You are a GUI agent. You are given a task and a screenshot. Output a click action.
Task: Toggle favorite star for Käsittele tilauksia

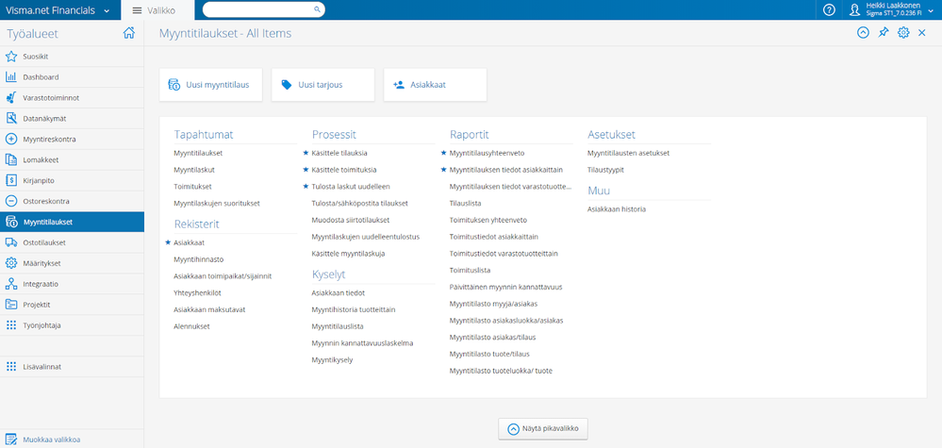click(x=306, y=153)
